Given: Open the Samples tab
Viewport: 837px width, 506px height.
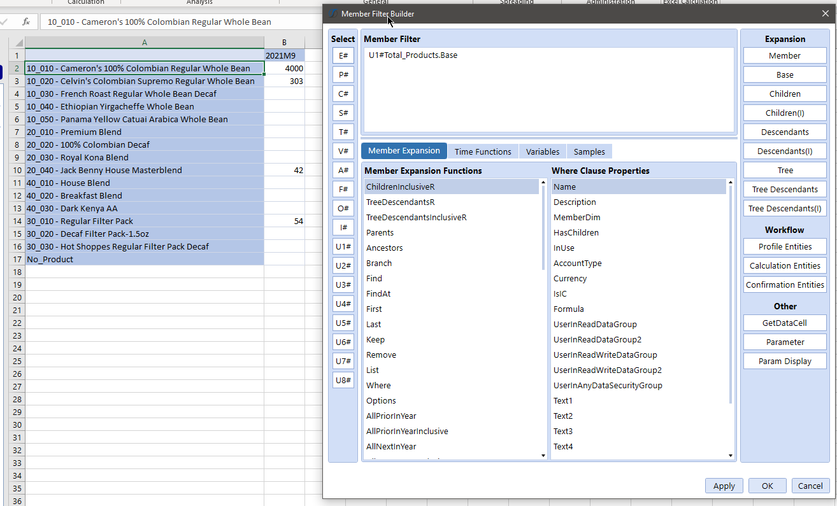Looking at the screenshot, I should [x=589, y=151].
